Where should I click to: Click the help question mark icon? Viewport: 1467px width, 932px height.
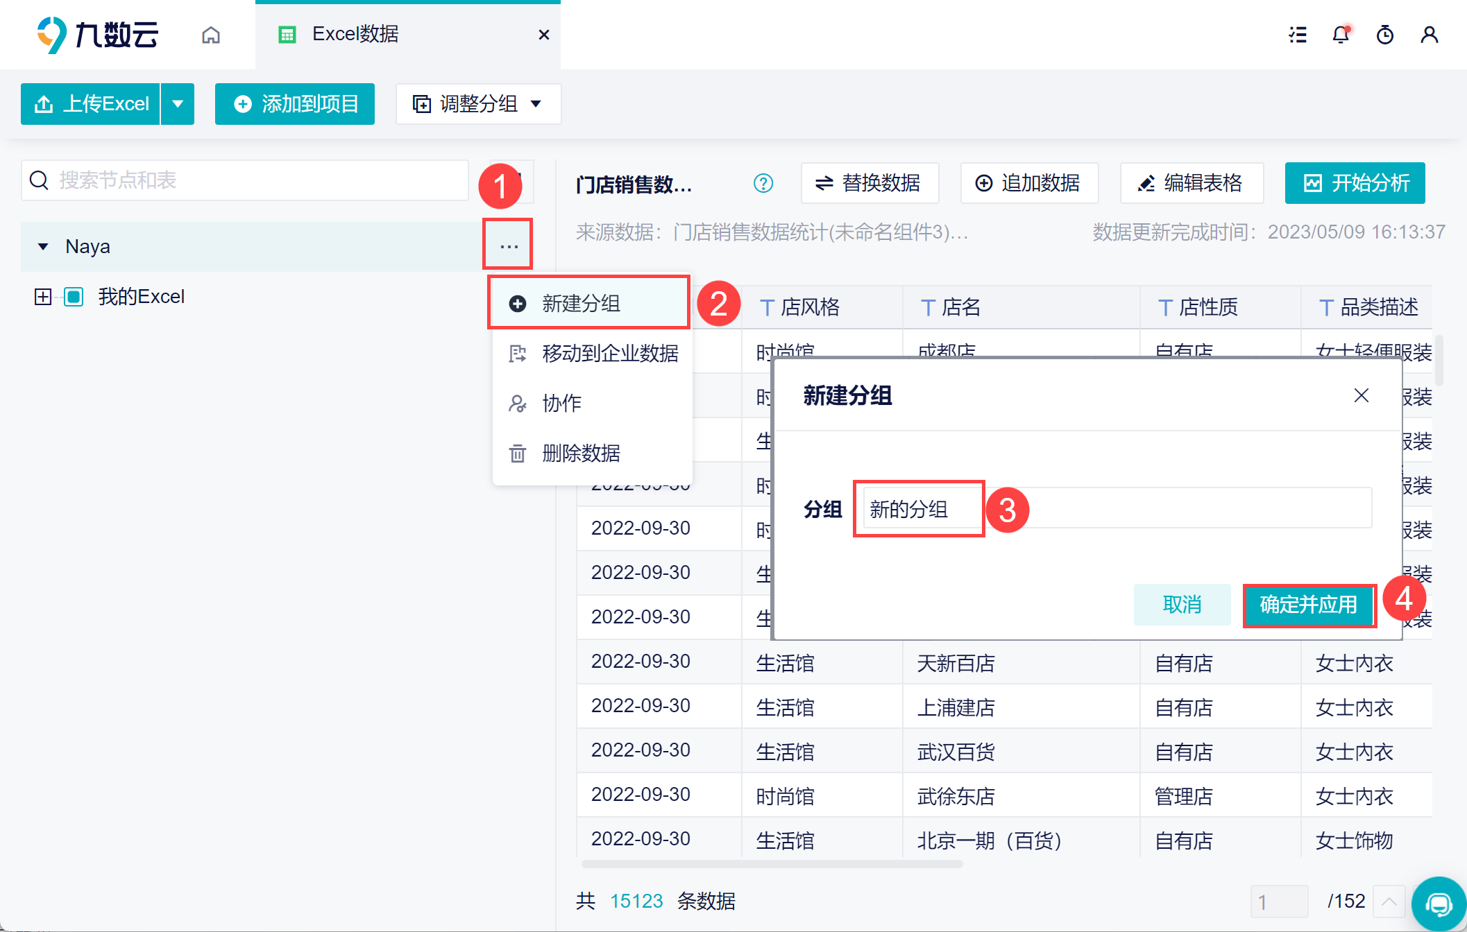763,183
